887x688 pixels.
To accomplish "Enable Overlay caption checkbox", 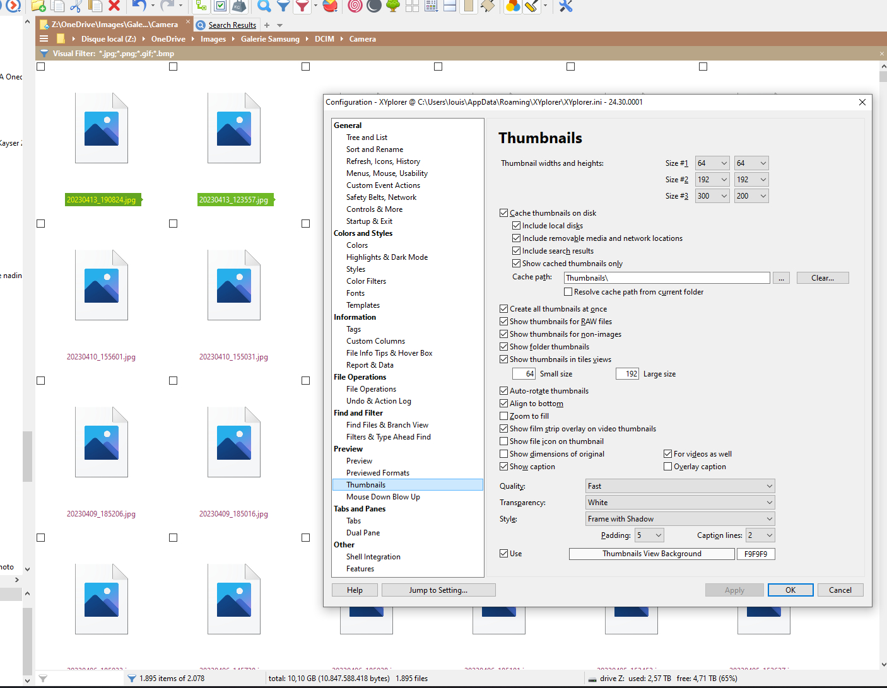I will pos(667,467).
